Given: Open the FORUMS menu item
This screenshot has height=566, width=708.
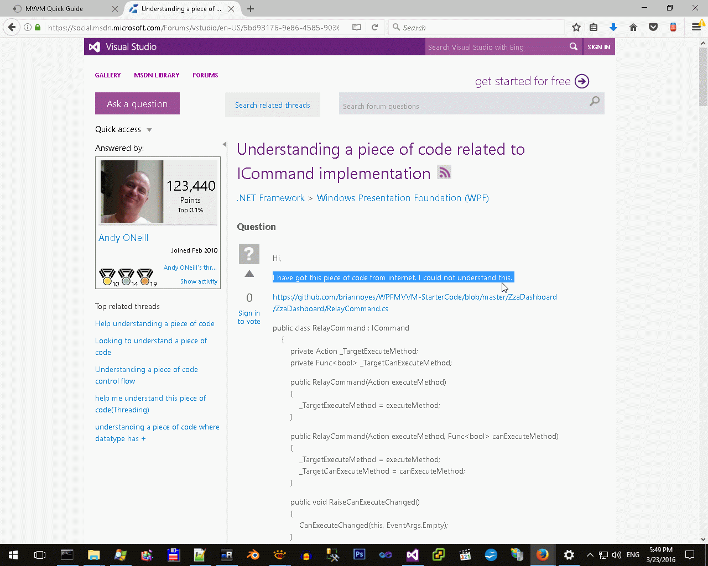Looking at the screenshot, I should coord(205,75).
